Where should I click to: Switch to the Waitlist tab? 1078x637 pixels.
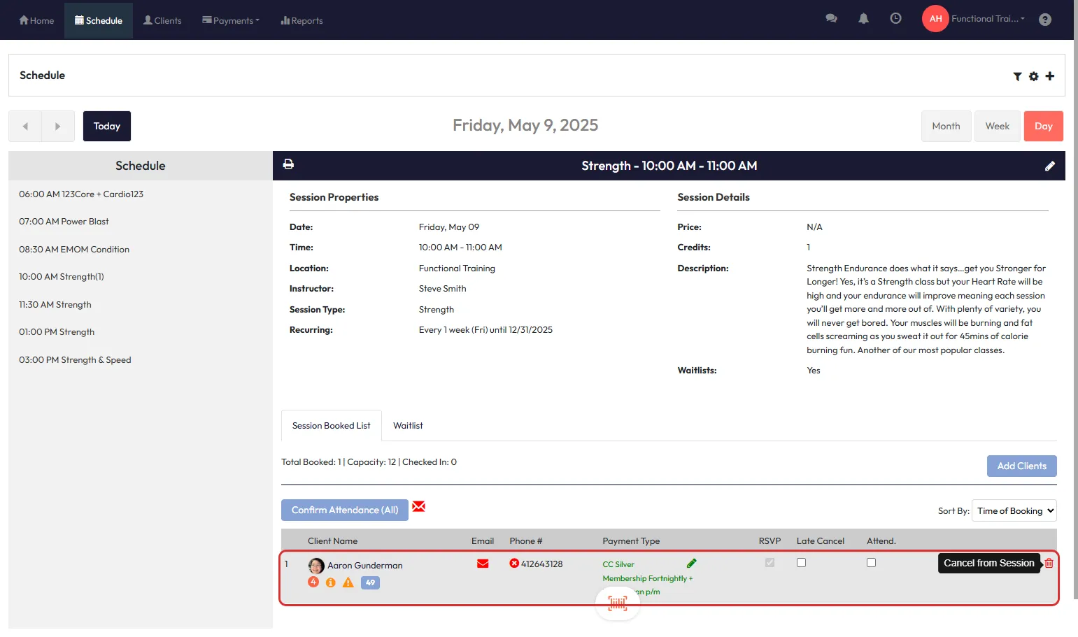coord(408,426)
